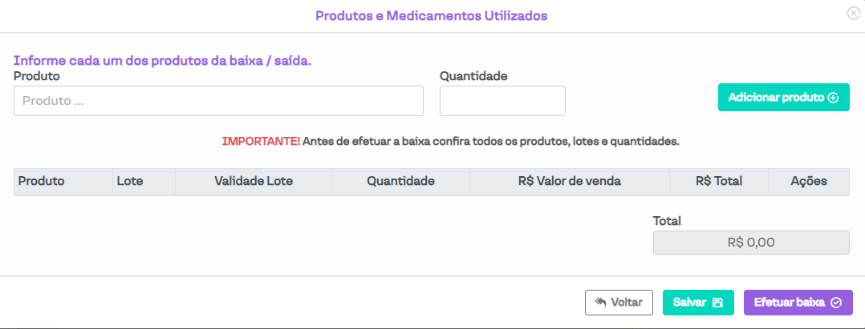Screen dimensions: 865x329
Task: Confirm with the Efetuar baixa button
Action: [x=798, y=303]
